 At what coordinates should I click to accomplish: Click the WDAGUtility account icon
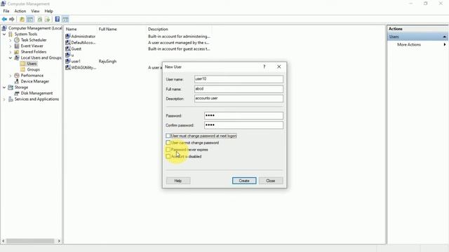pos(68,67)
